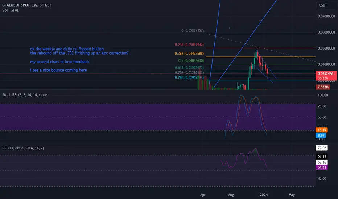Click the 0.5 (0.04033630) Fibonacci label

(x=191, y=60)
